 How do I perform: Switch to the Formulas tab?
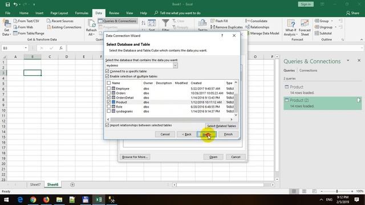pos(82,13)
